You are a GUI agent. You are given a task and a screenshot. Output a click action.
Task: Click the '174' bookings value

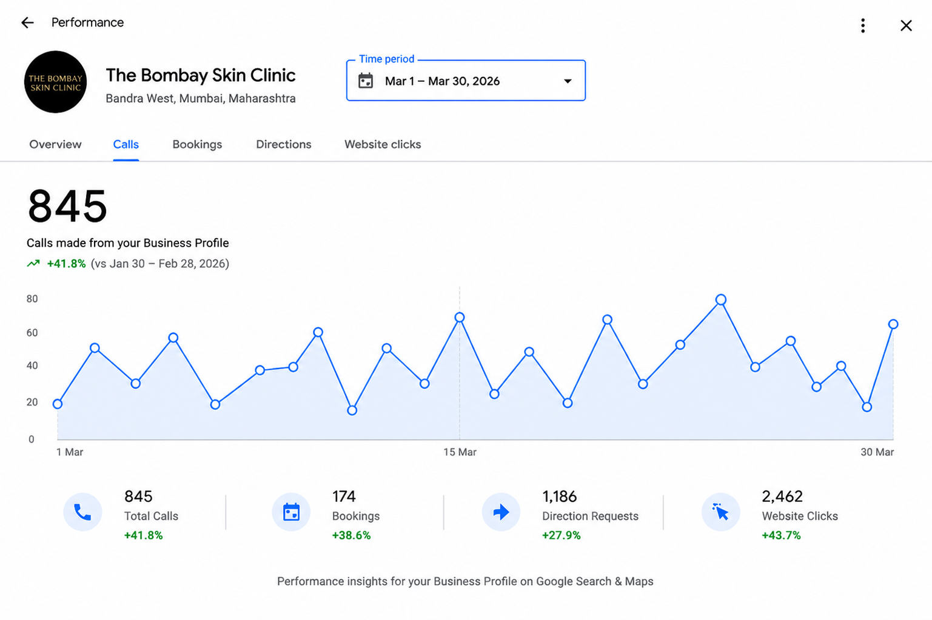pos(344,496)
